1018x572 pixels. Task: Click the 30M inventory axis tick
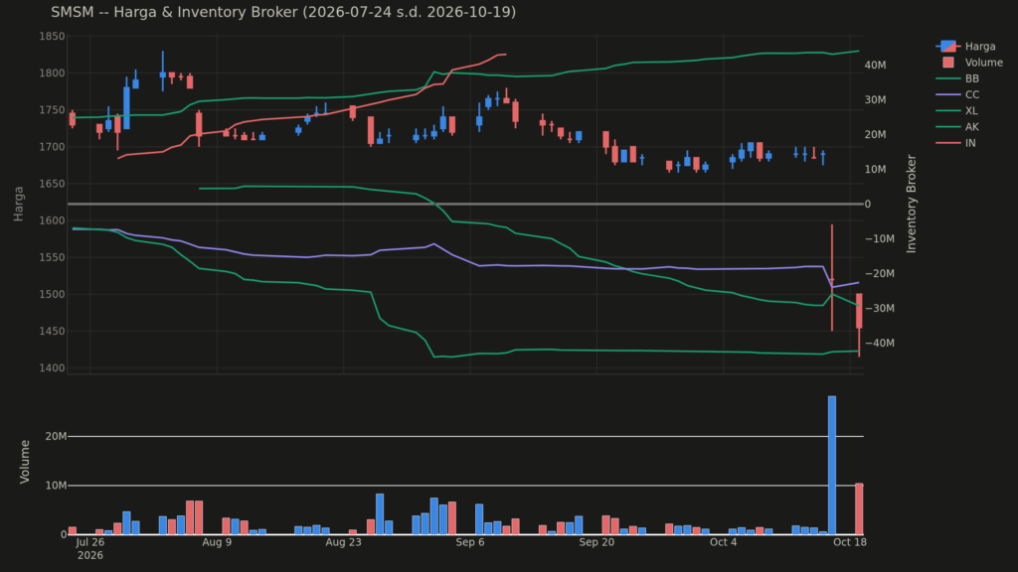875,100
